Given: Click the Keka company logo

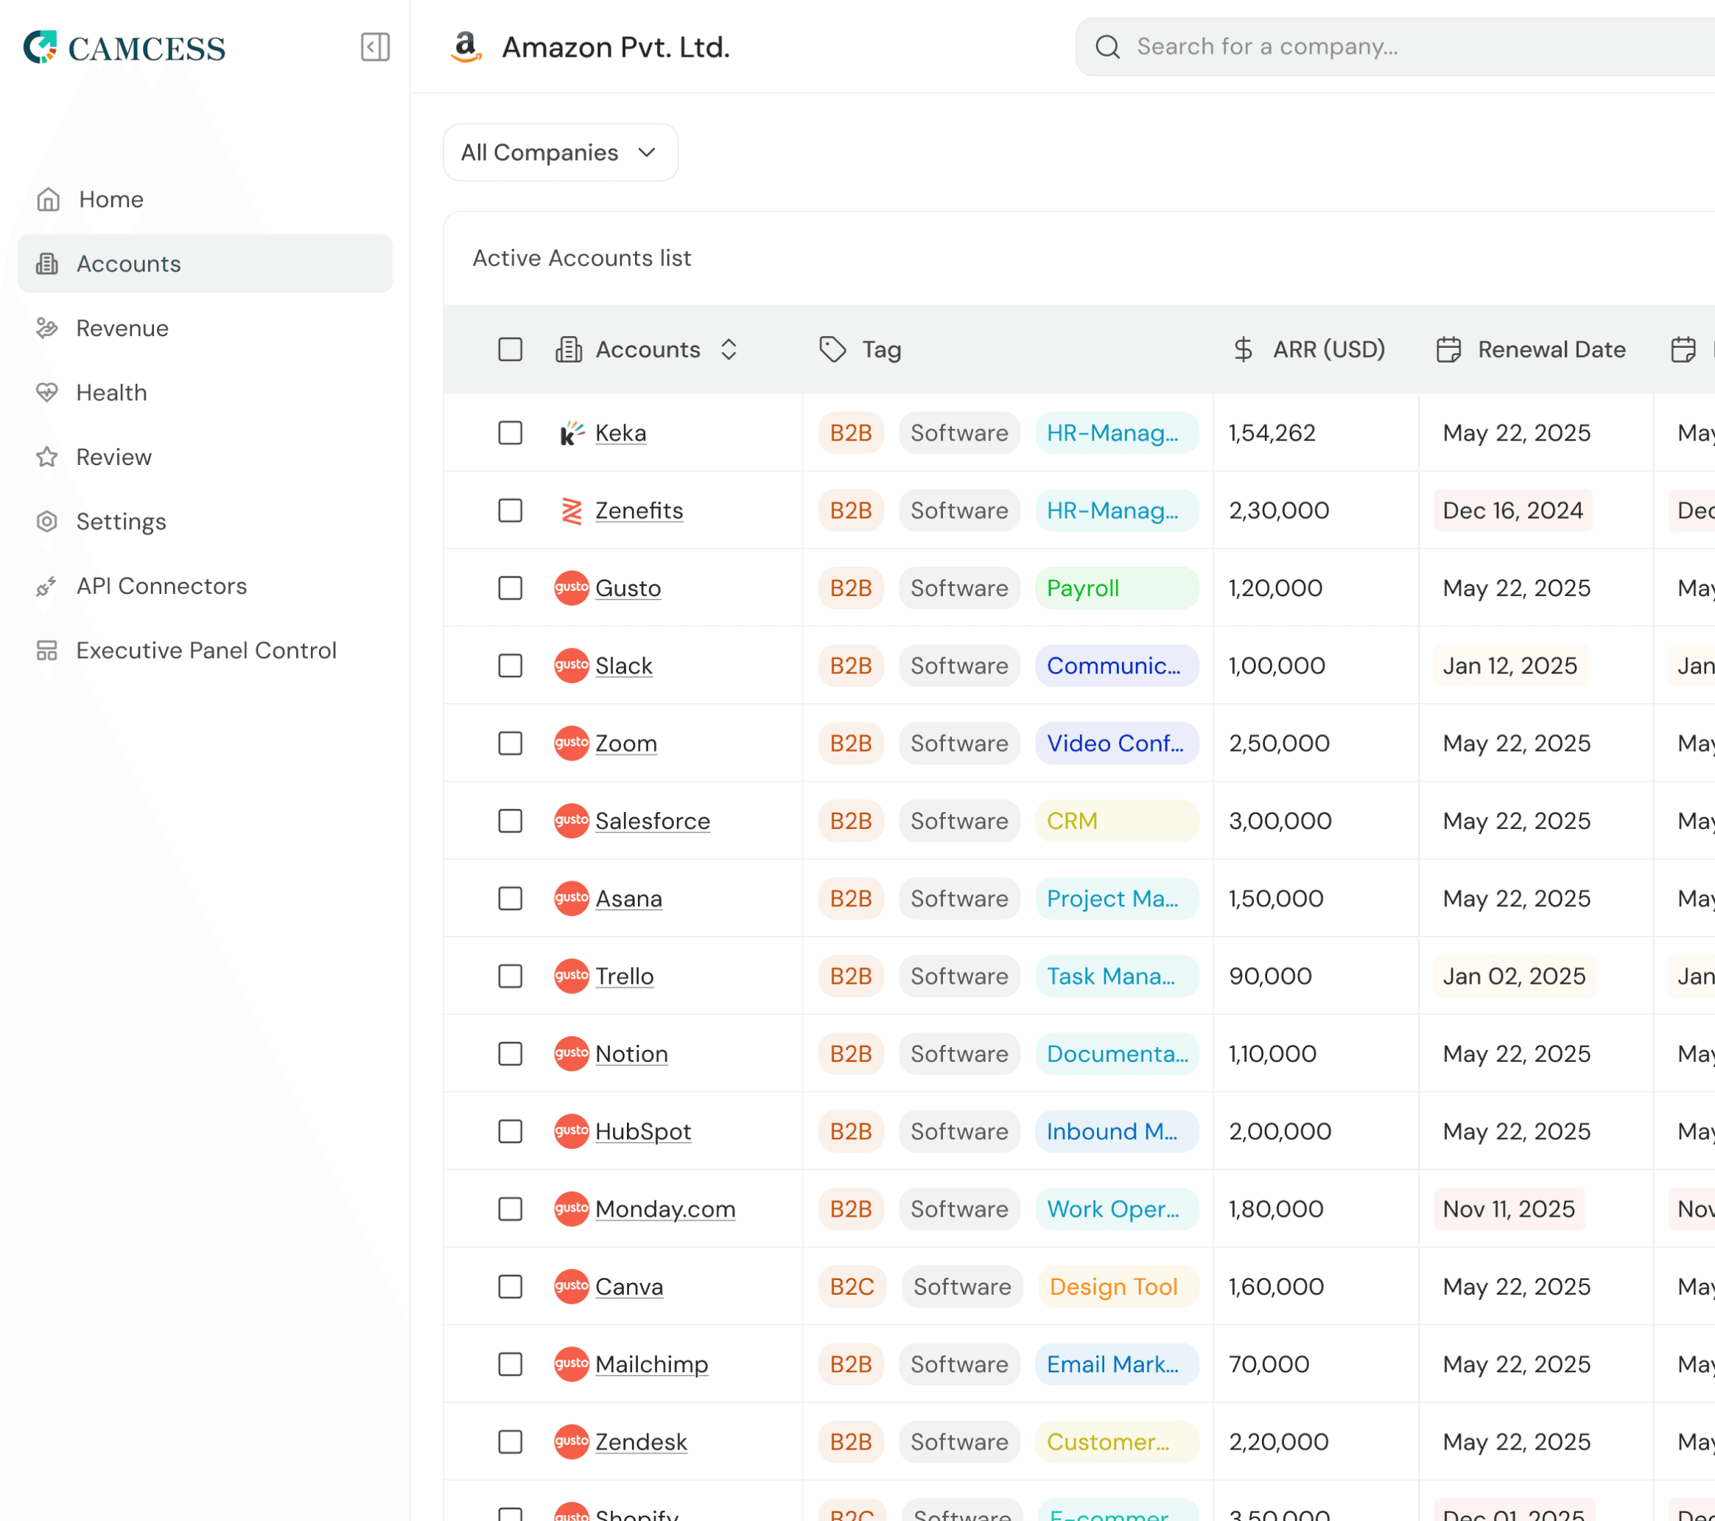Looking at the screenshot, I should (572, 433).
